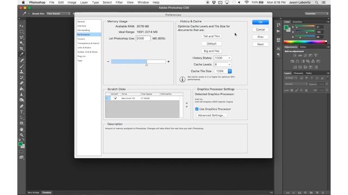
Task: Select the Paint Bucket tool
Action: (x=22, y=89)
